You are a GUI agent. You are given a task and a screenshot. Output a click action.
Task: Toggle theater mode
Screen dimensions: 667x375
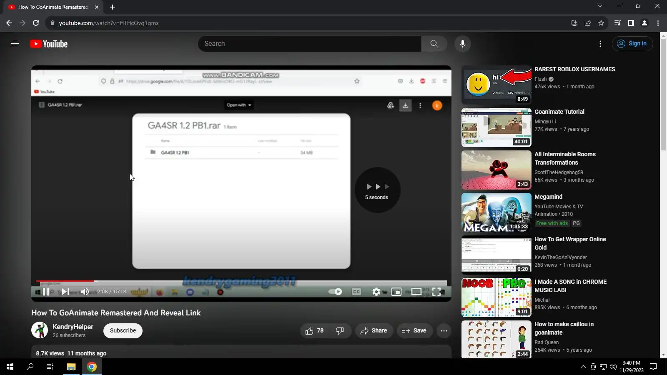pos(416,292)
